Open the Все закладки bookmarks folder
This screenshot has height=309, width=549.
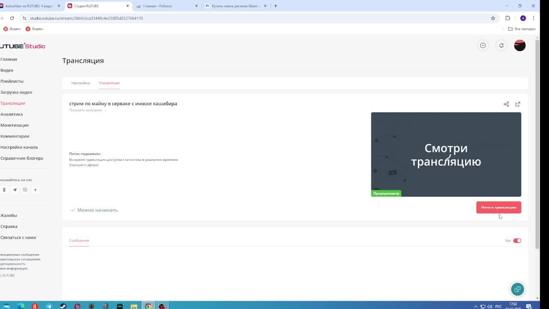click(522, 29)
